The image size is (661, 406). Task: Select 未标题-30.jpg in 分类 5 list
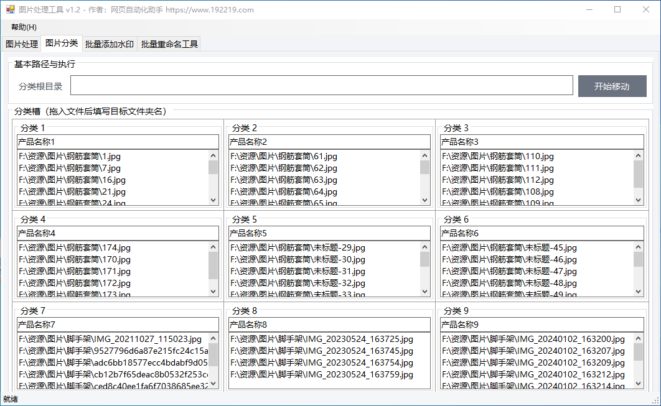298,259
